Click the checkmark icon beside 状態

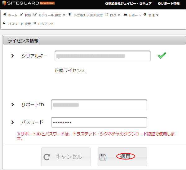(x=21, y=14)
